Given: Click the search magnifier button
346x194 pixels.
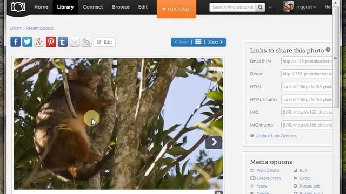Looking at the screenshot, I should (x=261, y=7).
